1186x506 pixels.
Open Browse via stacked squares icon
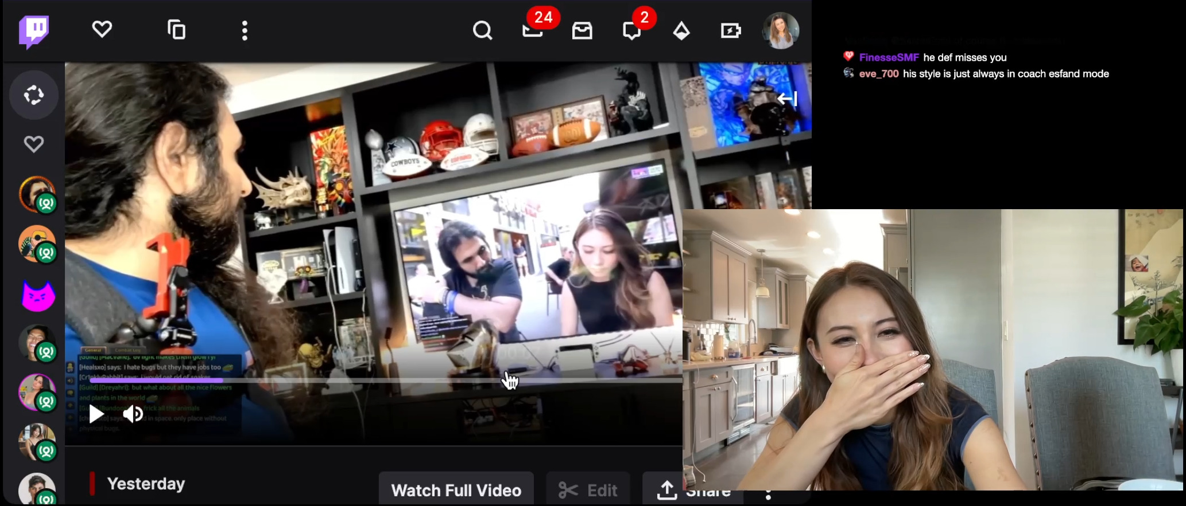click(177, 30)
